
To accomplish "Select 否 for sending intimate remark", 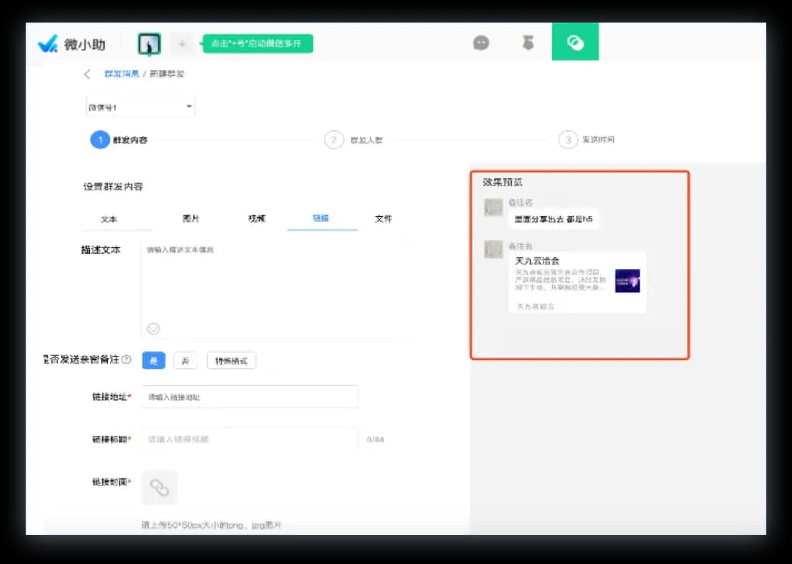I will pyautogui.click(x=185, y=361).
